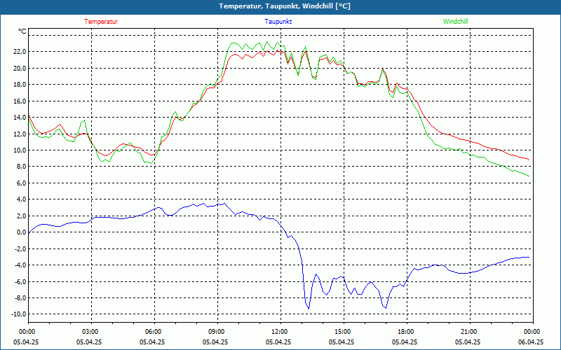Click the 18,0 y-axis value

20,85
